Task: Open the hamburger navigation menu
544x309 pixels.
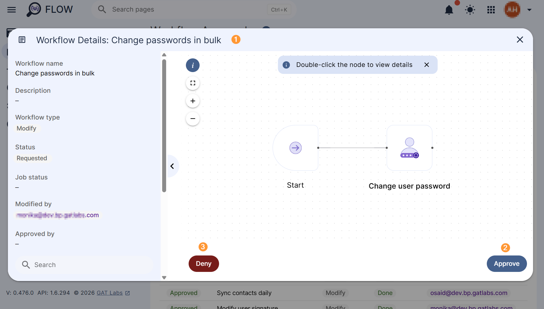Action: pyautogui.click(x=12, y=10)
